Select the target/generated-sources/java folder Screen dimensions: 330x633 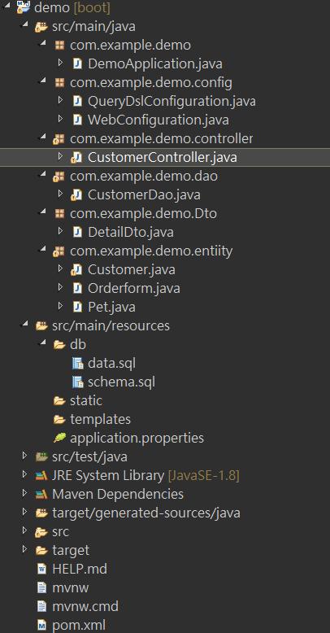coord(146,513)
